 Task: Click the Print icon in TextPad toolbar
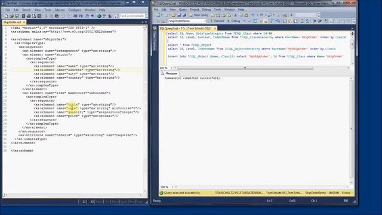tap(29, 16)
